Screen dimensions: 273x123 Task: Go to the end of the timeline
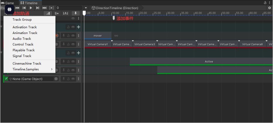(x=45, y=8)
